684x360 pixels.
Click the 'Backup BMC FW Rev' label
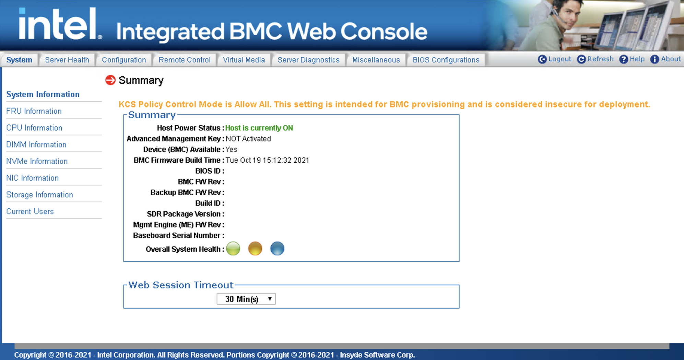187,193
